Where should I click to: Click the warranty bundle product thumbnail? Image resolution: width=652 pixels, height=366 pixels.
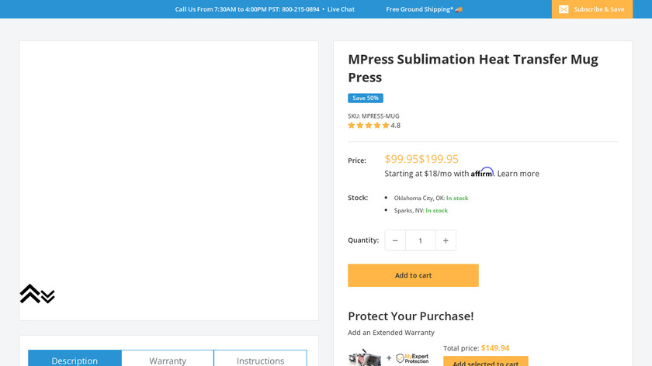click(365, 358)
